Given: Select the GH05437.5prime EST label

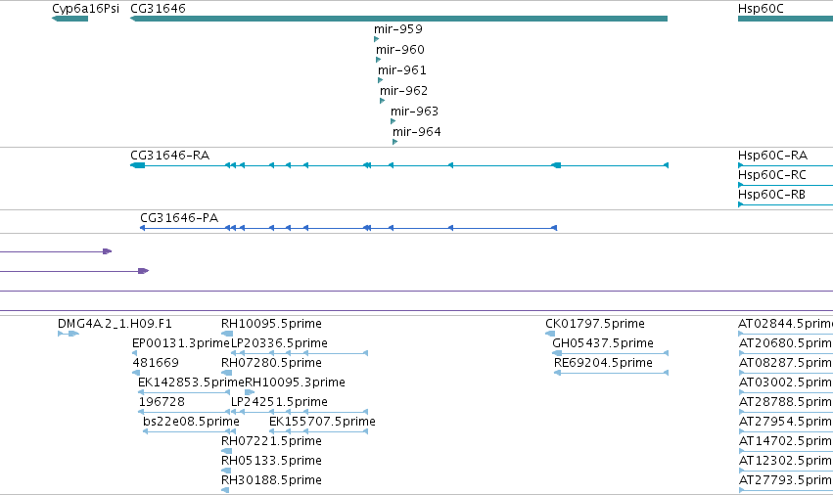Looking at the screenshot, I should [x=603, y=343].
